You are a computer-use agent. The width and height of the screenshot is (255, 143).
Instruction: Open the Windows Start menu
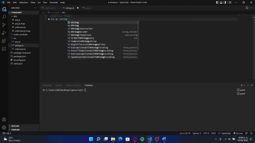(91, 139)
